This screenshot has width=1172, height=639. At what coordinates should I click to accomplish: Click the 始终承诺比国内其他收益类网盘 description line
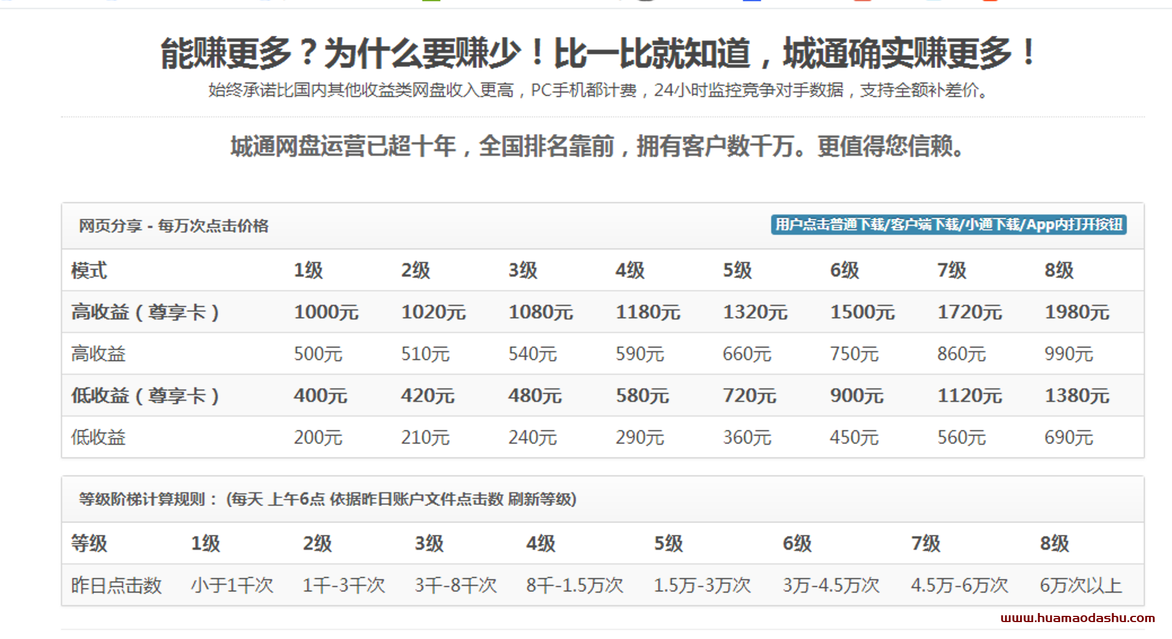600,90
